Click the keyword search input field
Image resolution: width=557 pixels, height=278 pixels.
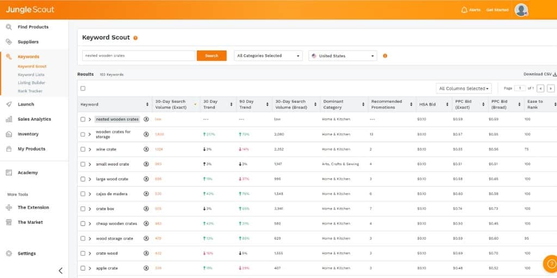(139, 56)
